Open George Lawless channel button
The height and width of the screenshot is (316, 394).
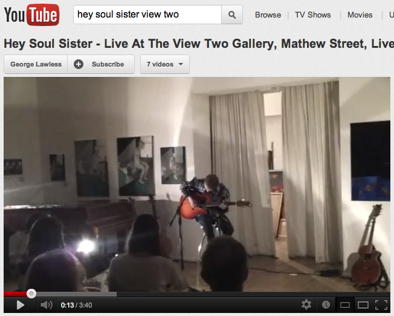(36, 64)
